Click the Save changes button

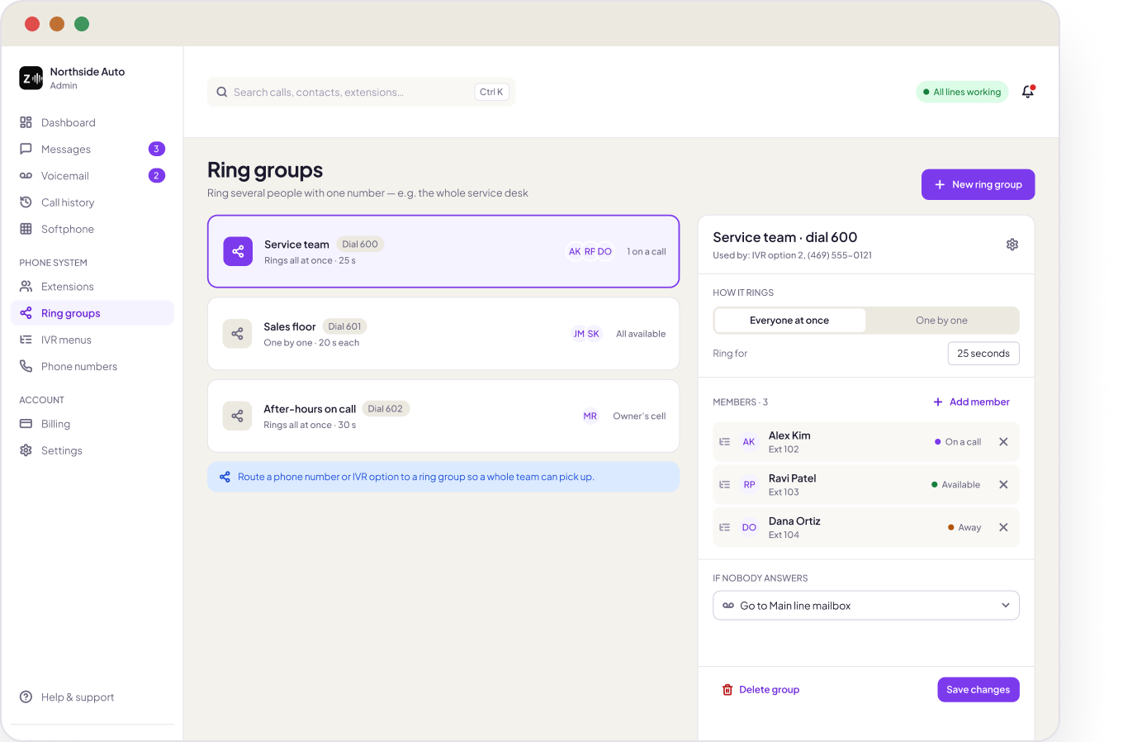click(x=978, y=690)
